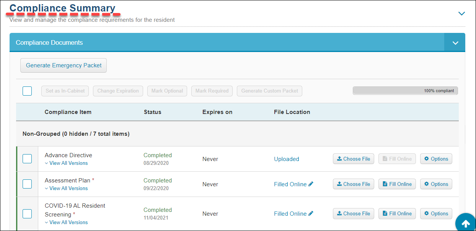Image resolution: width=476 pixels, height=231 pixels.
Task: Click Generate Emergency Packet button
Action: click(x=64, y=65)
